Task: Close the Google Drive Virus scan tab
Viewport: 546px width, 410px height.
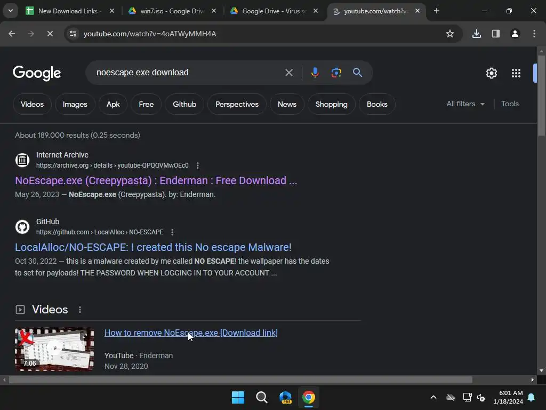Action: tap(316, 11)
